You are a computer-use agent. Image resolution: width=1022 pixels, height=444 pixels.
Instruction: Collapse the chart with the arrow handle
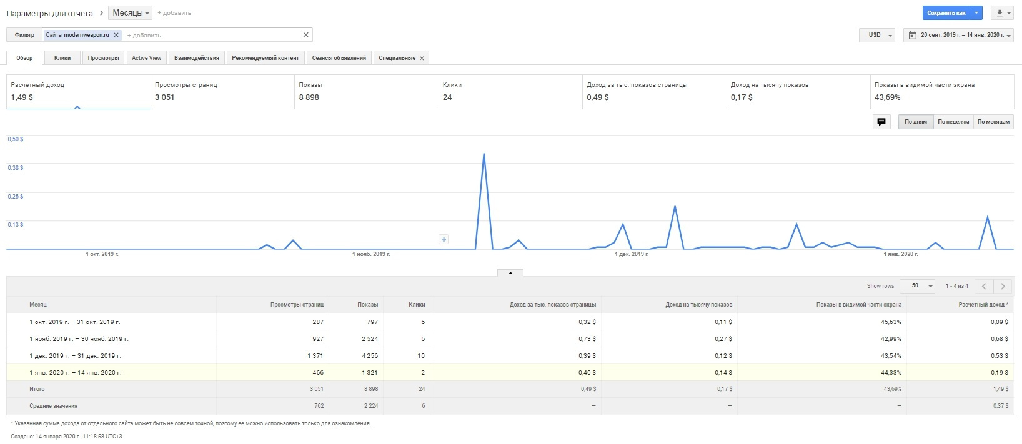coord(510,273)
